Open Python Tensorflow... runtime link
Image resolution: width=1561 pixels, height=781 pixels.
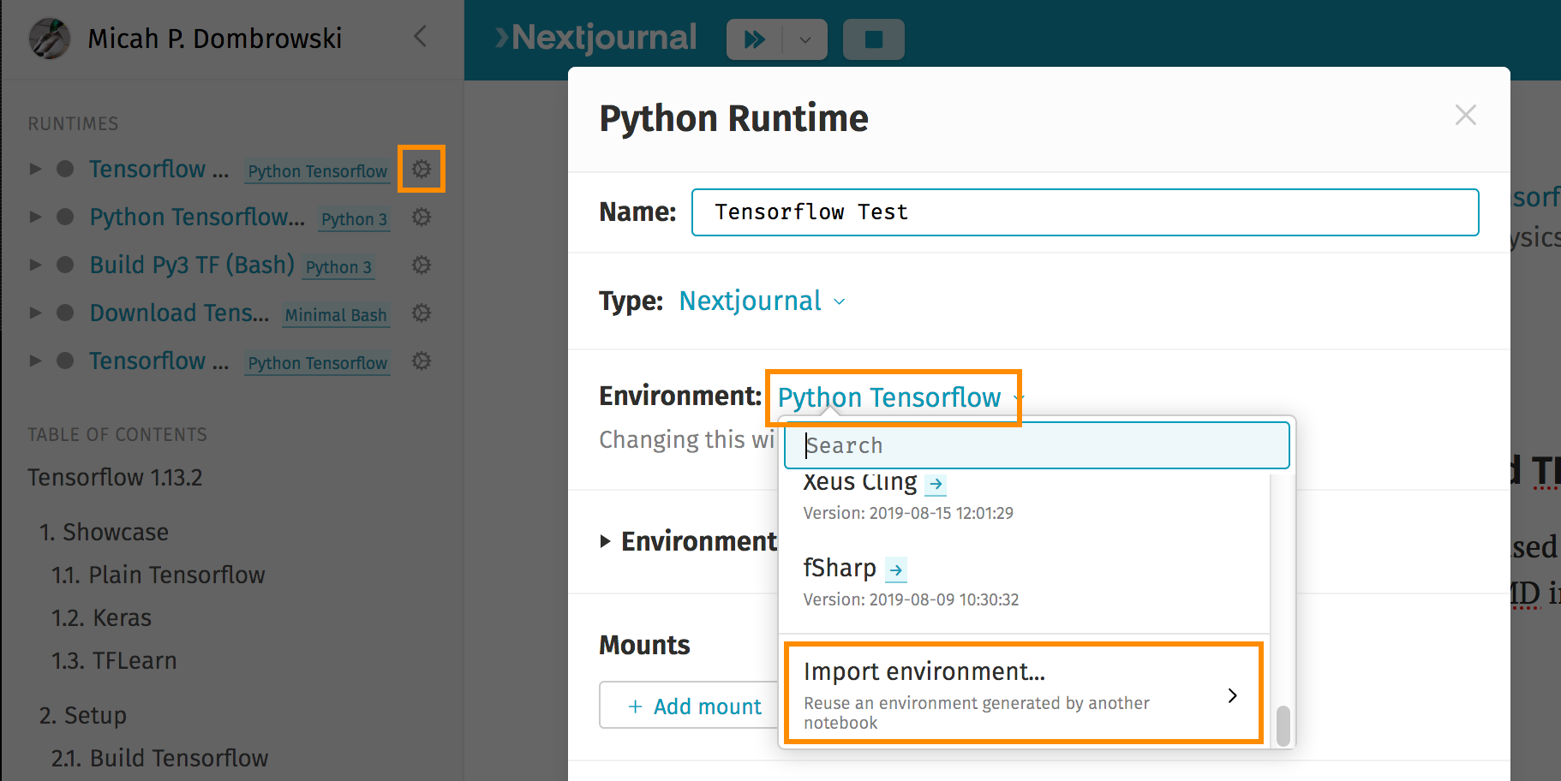197,217
